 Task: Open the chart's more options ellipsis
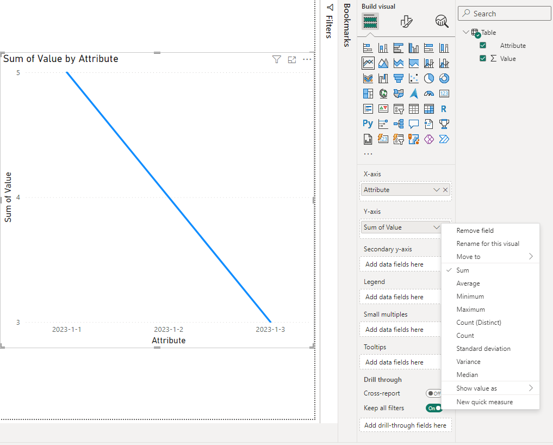(307, 59)
